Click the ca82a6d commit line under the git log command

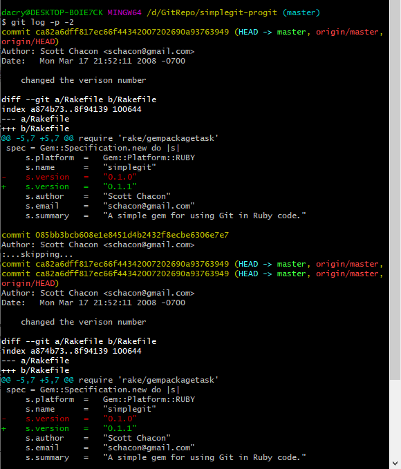(192, 32)
